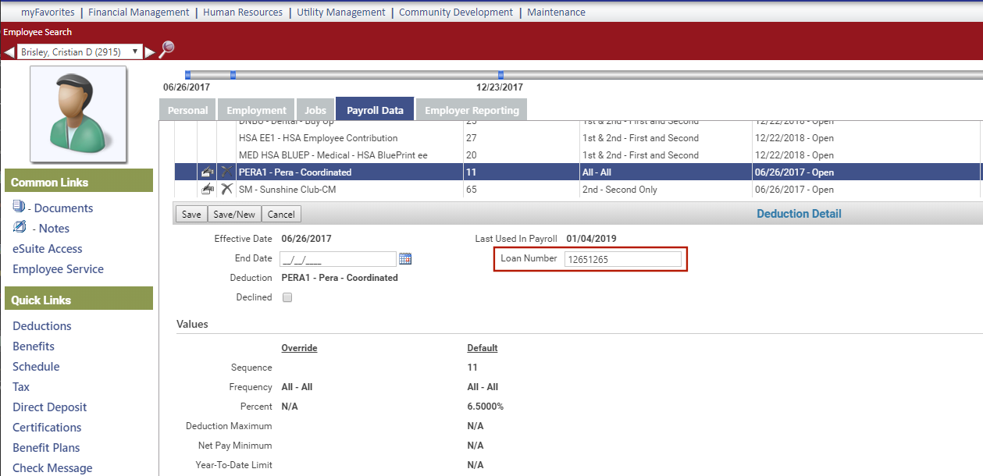The image size is (983, 476).
Task: Click the delete icon on SM Sunshine Club row
Action: [x=226, y=189]
